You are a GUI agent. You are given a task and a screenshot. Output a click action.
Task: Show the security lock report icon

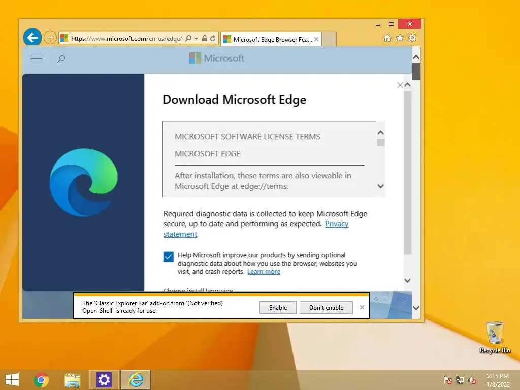205,39
